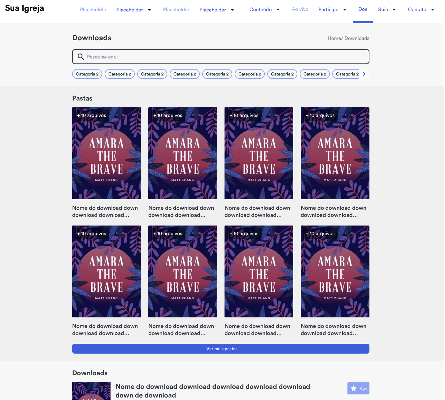Click the download item thumbnail in Downloads list
This screenshot has height=400, width=445.
click(x=91, y=391)
